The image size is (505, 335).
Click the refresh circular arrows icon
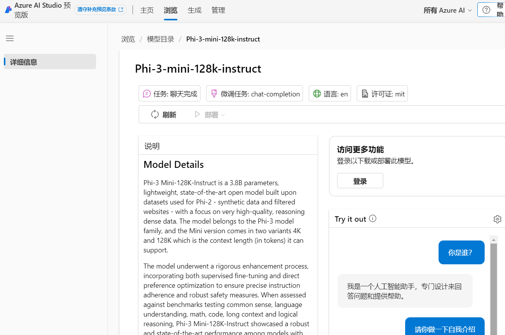[155, 114]
